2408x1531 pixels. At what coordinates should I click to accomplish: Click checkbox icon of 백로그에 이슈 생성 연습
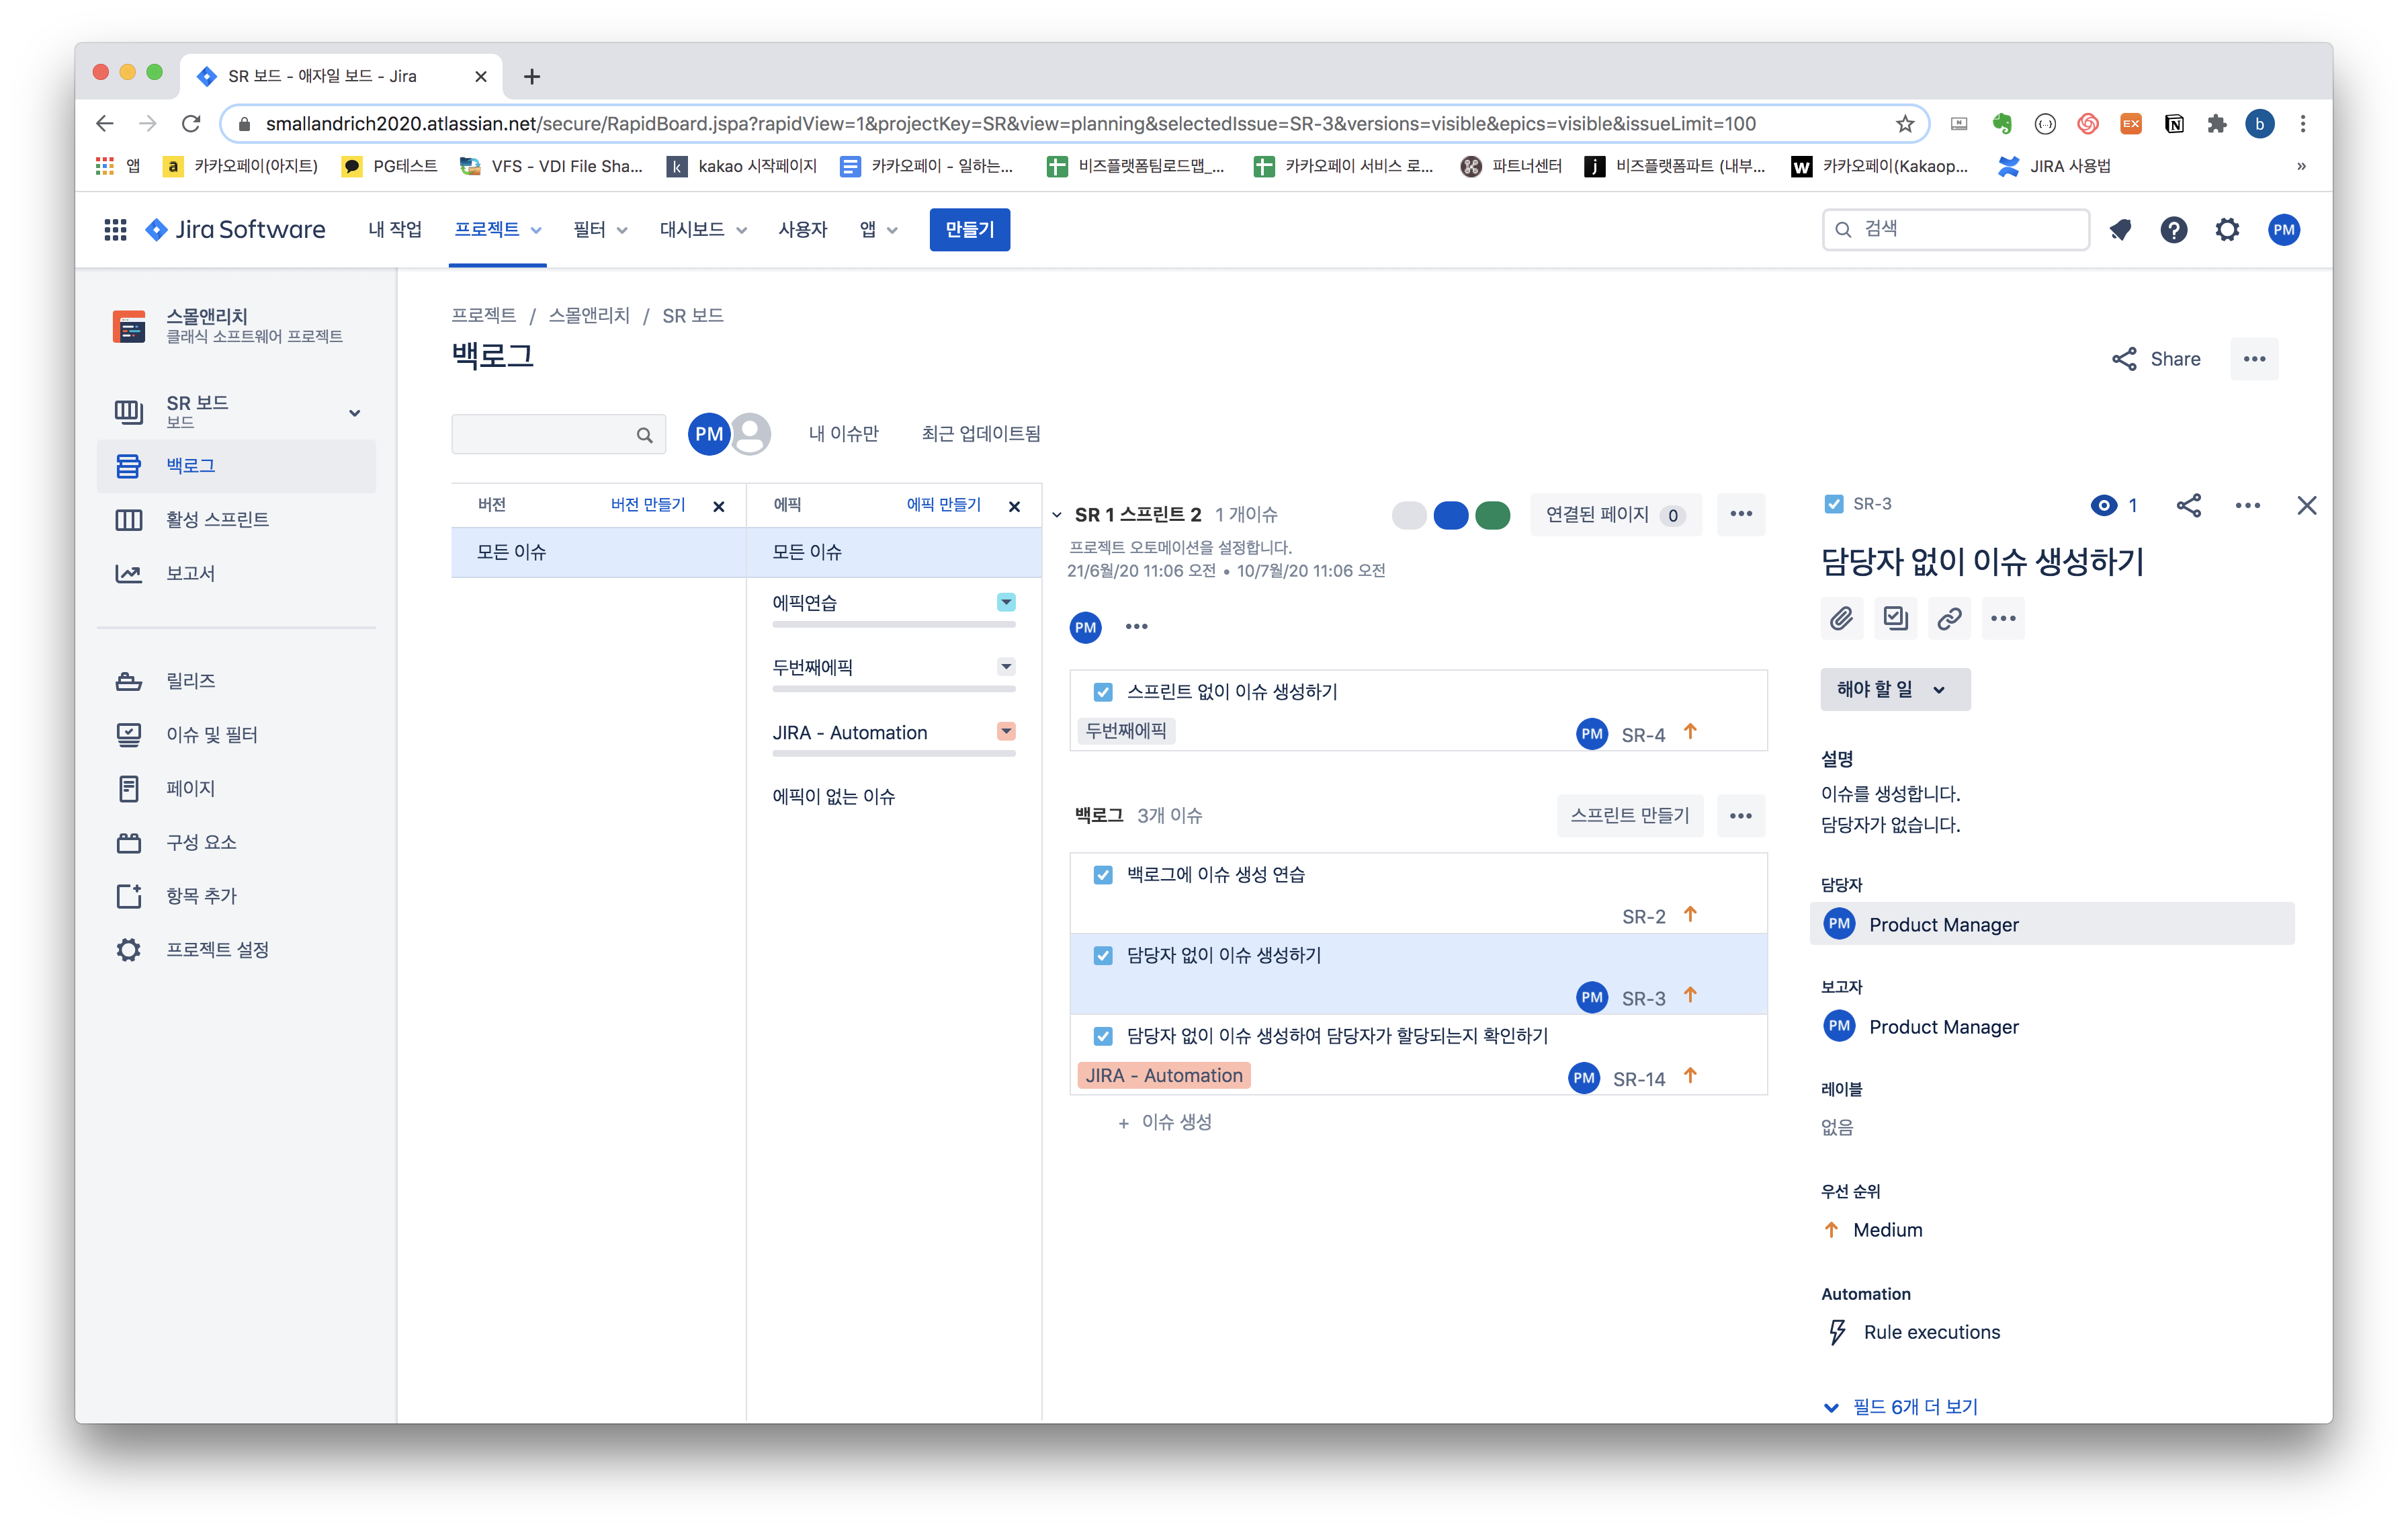pos(1102,875)
